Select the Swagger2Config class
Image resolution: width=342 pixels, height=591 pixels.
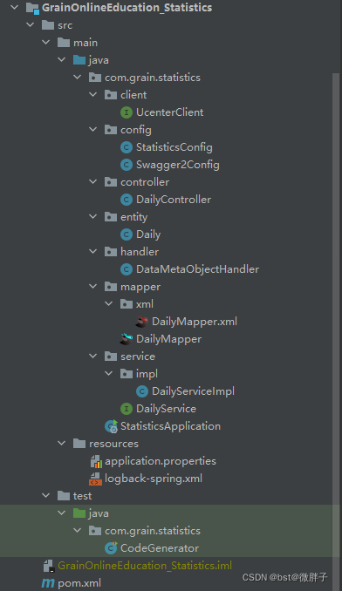coord(178,165)
